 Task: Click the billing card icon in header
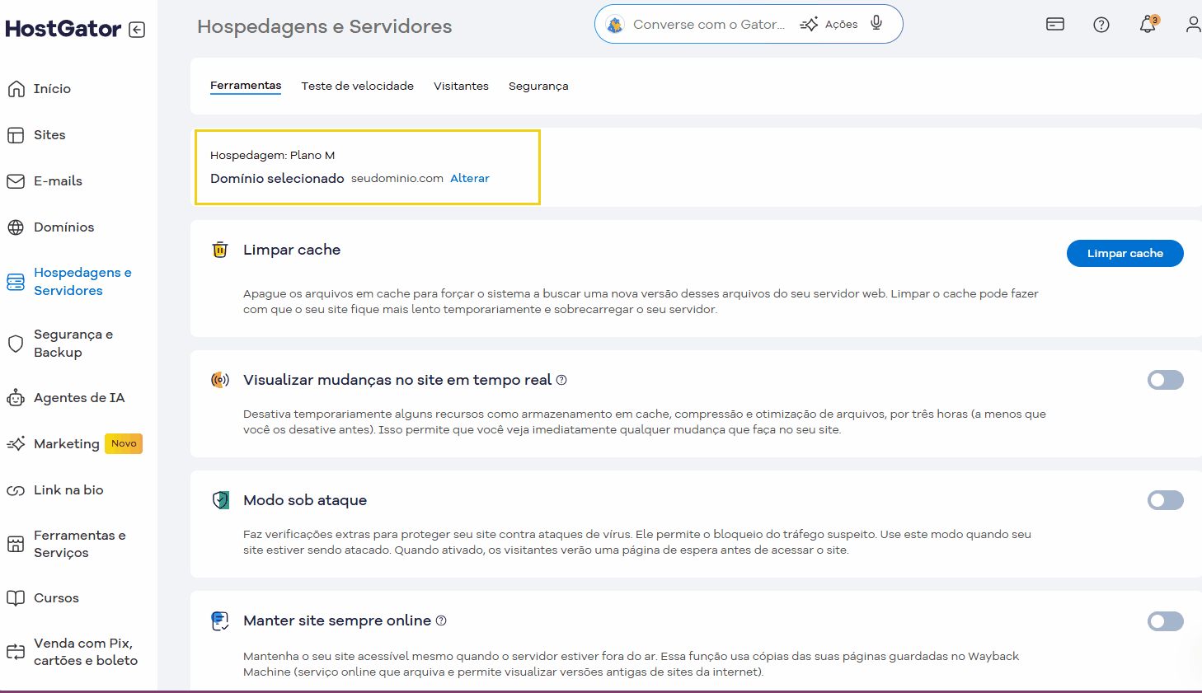[1054, 25]
